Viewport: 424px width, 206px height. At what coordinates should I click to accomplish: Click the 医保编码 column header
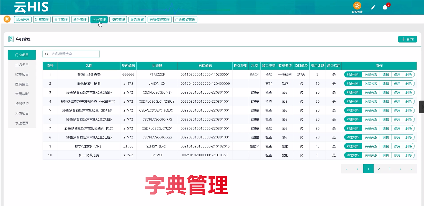coord(205,66)
